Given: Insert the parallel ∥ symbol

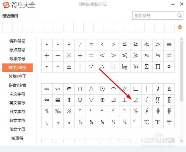Looking at the screenshot, I should [x=125, y=89].
